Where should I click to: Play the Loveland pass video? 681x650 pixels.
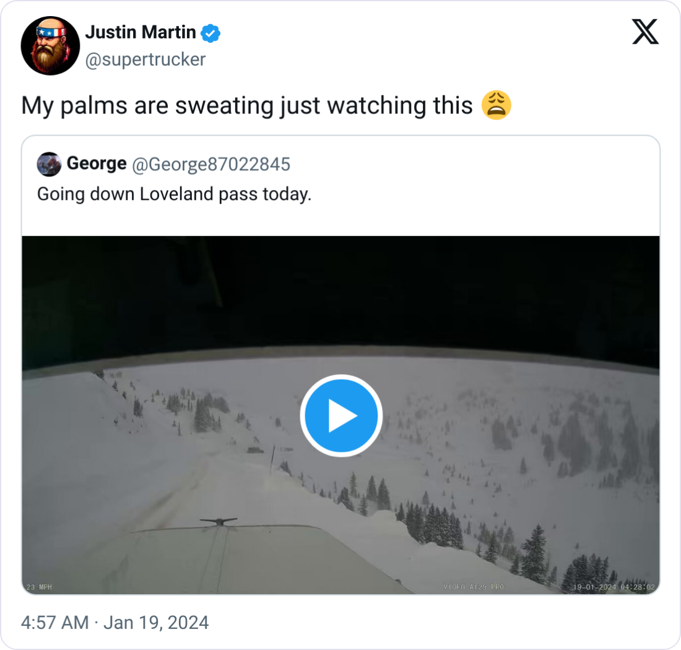click(340, 415)
